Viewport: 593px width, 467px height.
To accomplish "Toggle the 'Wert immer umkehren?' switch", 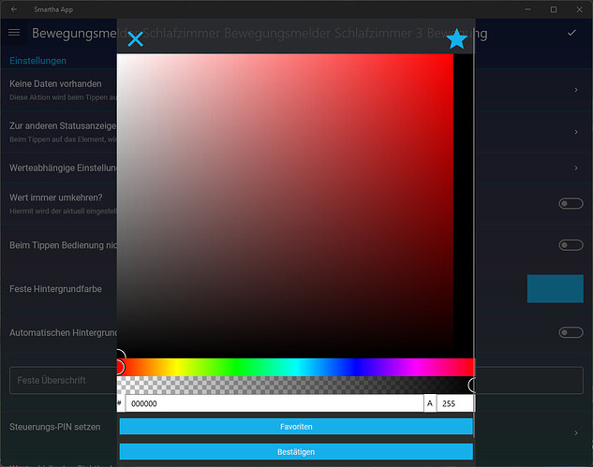I will click(x=570, y=203).
